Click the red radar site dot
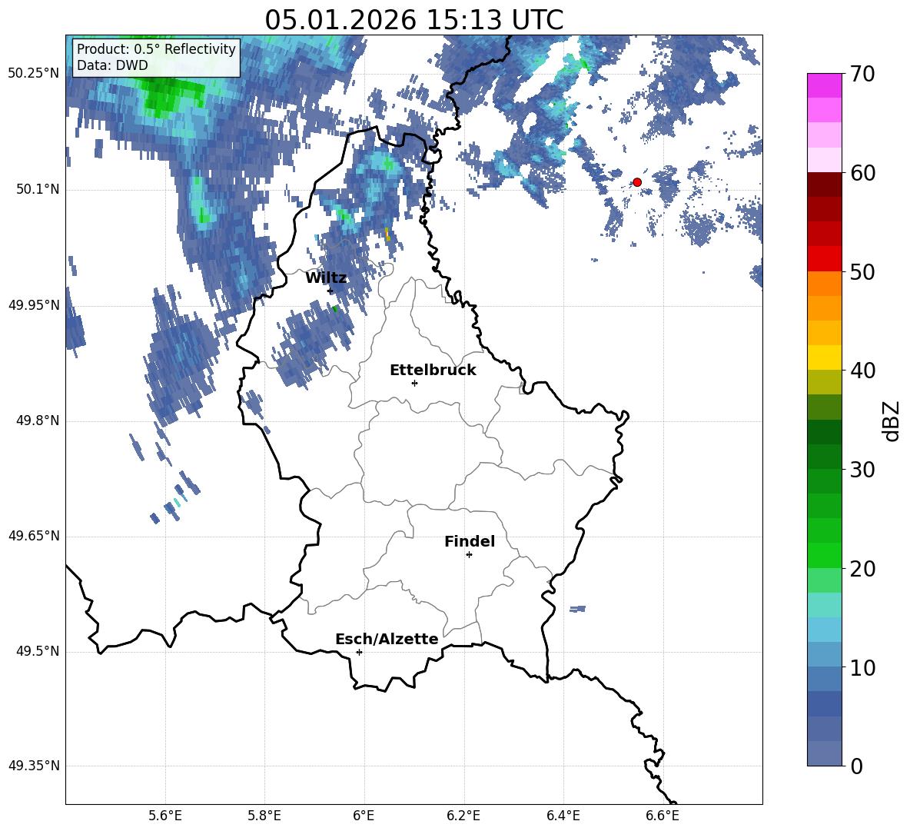 (x=636, y=182)
